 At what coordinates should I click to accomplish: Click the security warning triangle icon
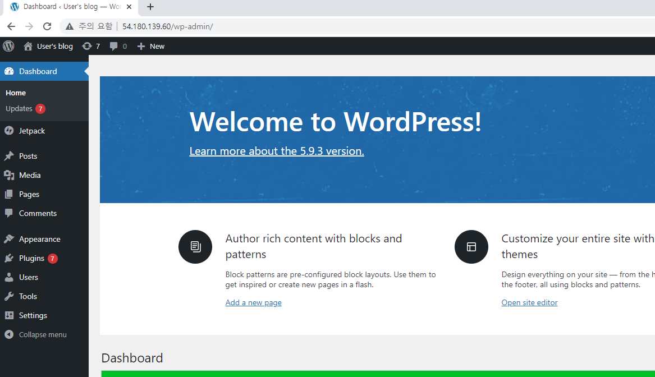tap(70, 26)
